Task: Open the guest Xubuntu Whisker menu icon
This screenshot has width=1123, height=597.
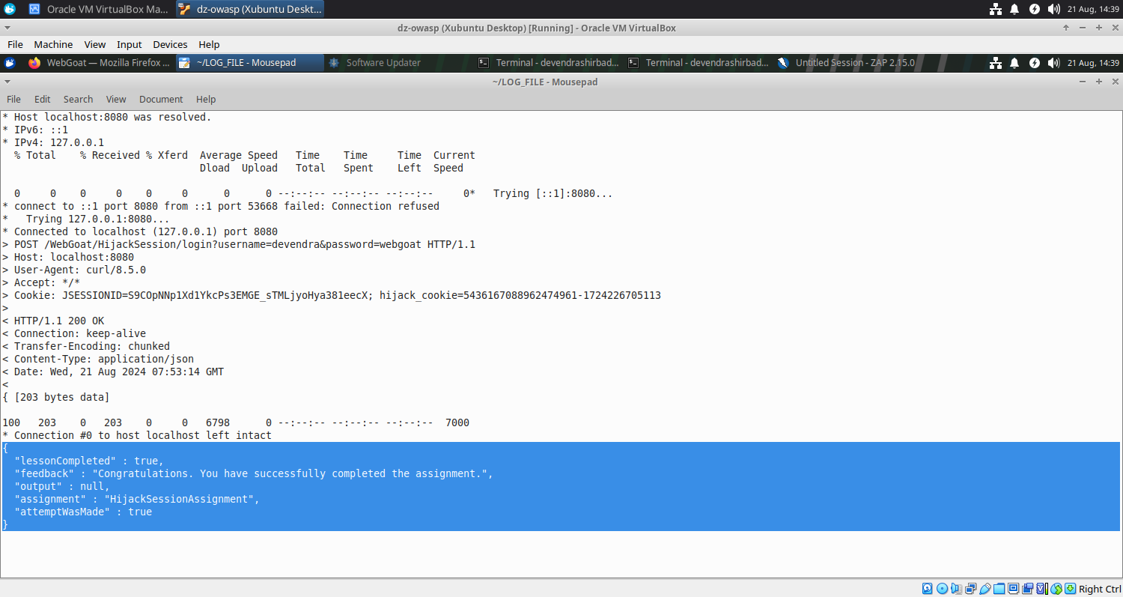Action: 10,63
